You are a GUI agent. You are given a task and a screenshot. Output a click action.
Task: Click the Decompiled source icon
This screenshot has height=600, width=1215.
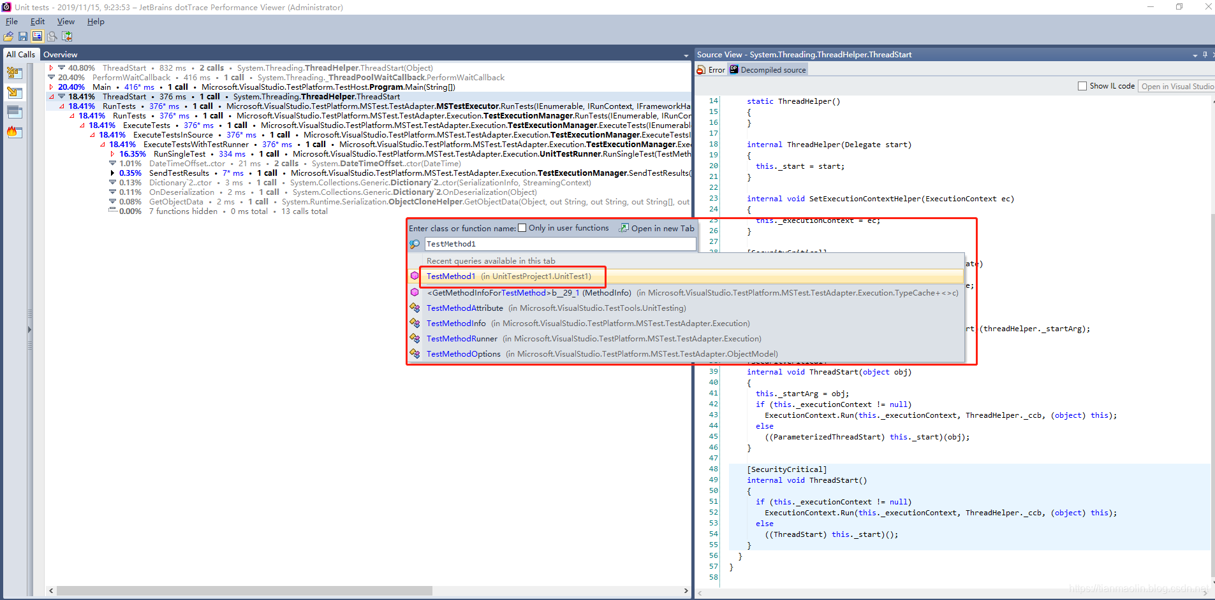(734, 69)
